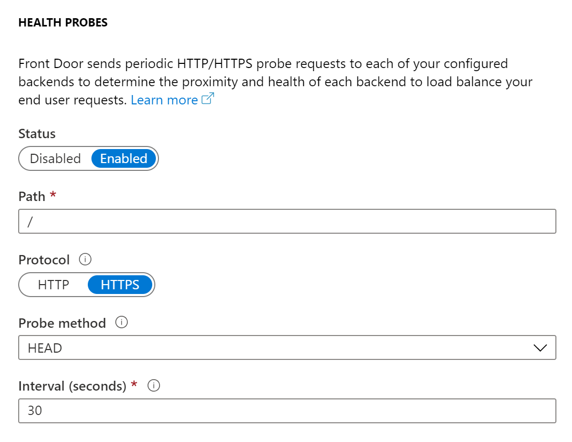Click the info icon next to Protocol
This screenshot has height=442, width=572.
[86, 259]
